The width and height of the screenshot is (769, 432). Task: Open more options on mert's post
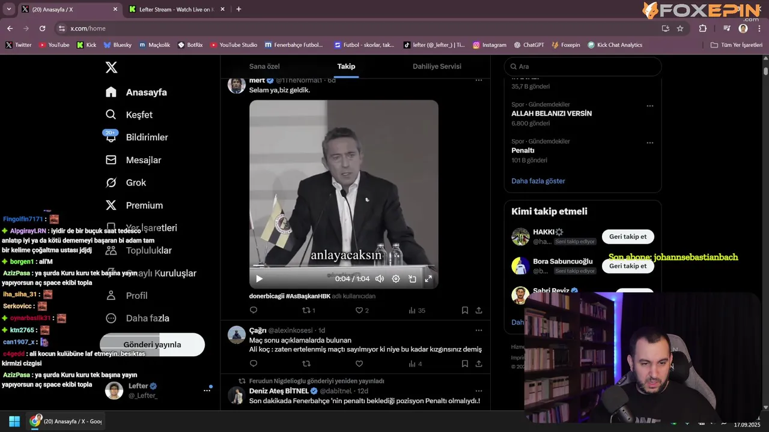tap(479, 80)
